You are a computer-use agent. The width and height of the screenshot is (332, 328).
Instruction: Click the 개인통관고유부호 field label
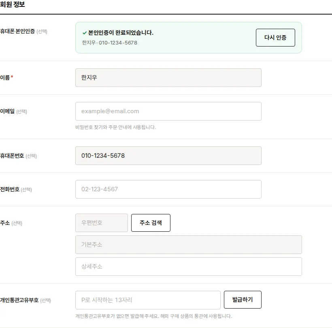(19, 300)
